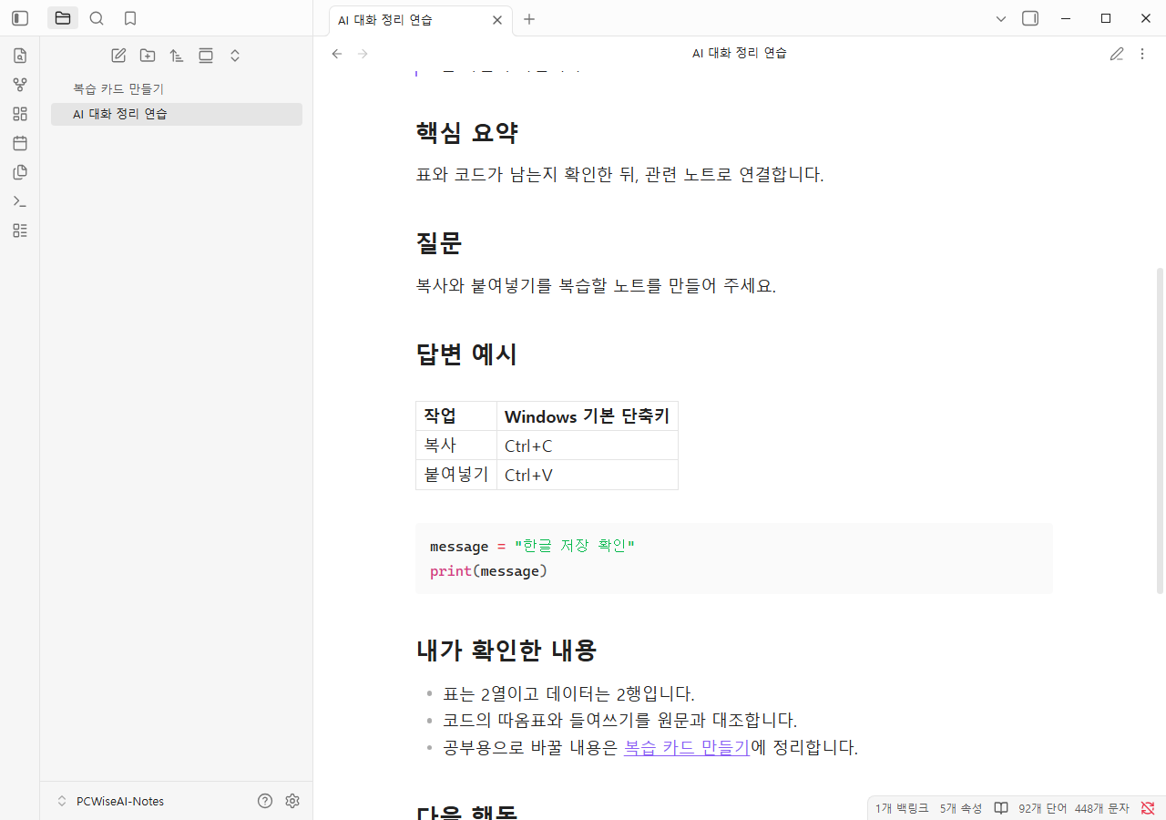Toggle the right sidebar panel

[1030, 18]
